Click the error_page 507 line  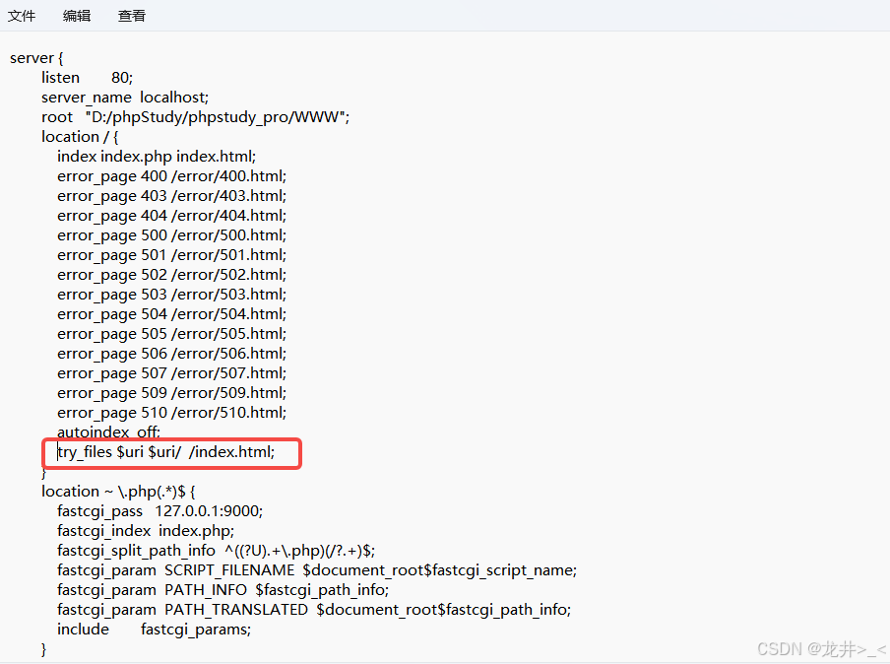click(171, 373)
